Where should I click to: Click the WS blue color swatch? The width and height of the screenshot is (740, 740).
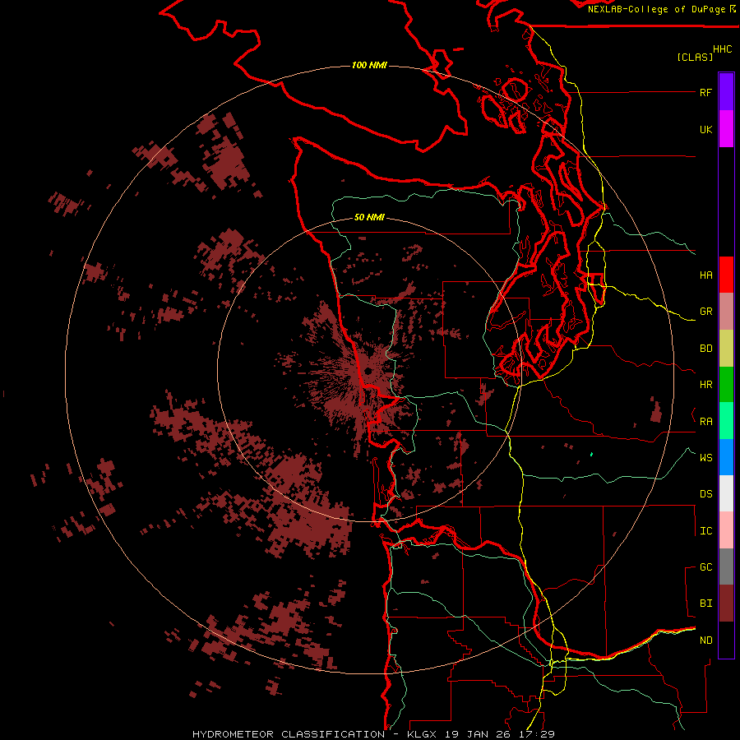726,457
